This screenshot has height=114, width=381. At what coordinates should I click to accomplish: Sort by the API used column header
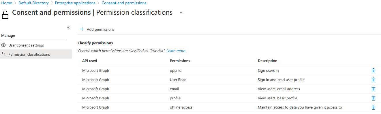(x=90, y=61)
